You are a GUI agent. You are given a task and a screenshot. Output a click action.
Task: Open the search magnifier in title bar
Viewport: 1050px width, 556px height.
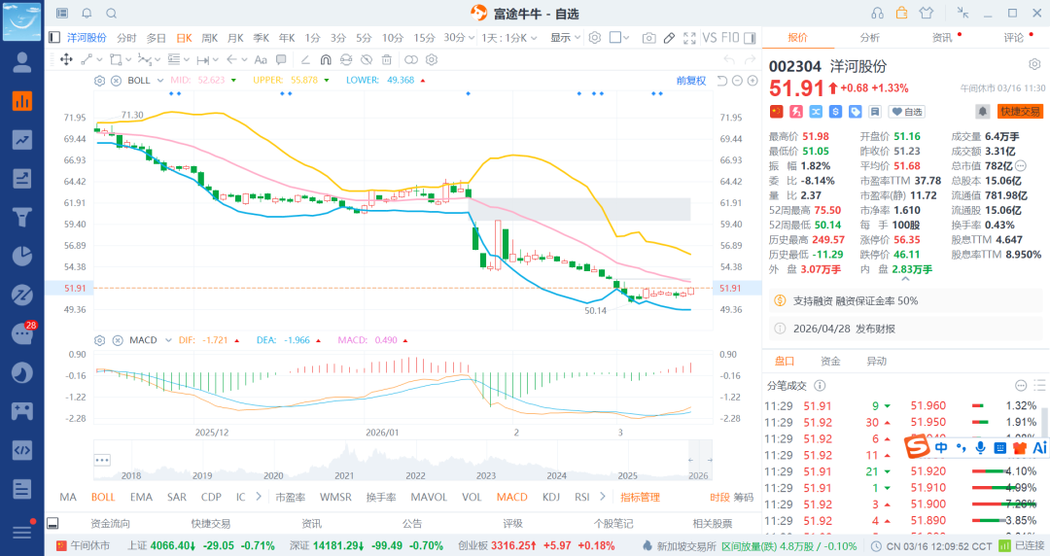click(112, 14)
